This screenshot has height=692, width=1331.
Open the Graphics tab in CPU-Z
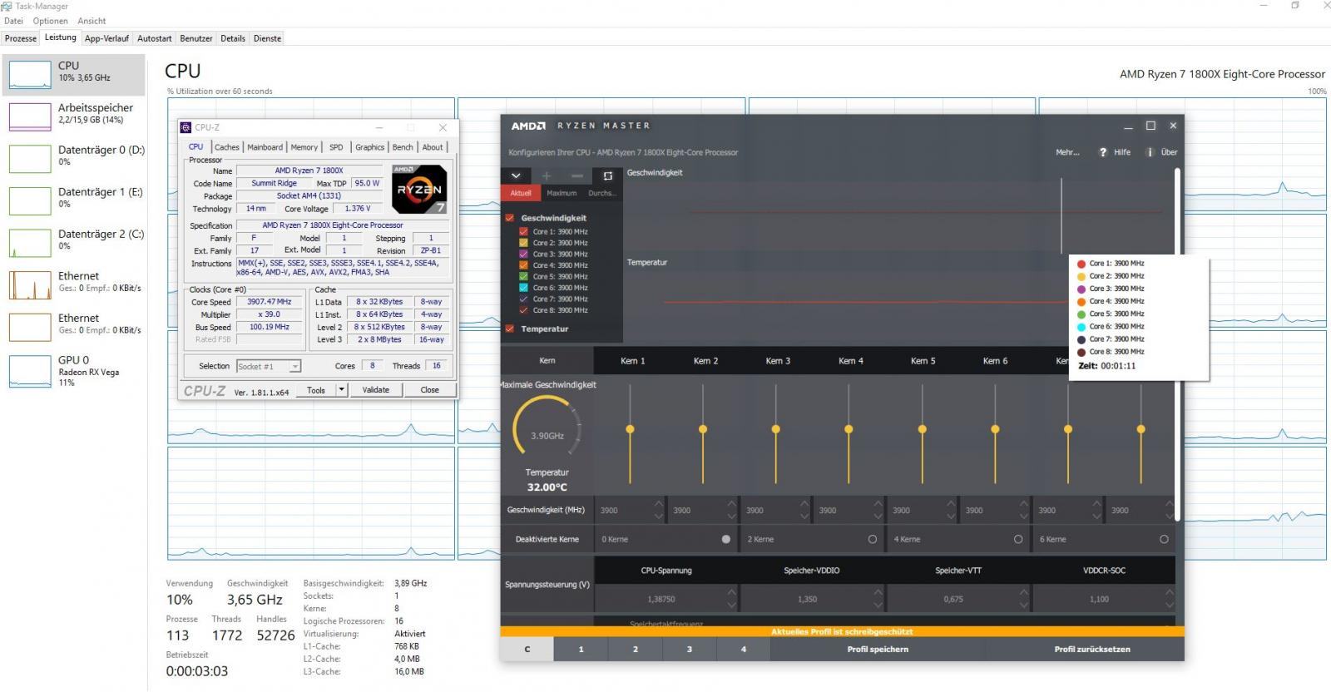tap(369, 147)
